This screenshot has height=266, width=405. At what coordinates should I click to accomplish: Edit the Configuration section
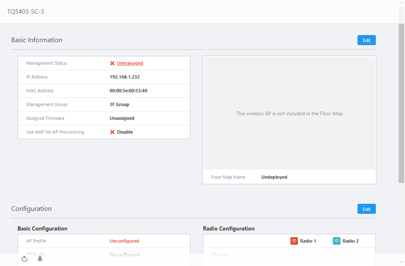click(366, 209)
